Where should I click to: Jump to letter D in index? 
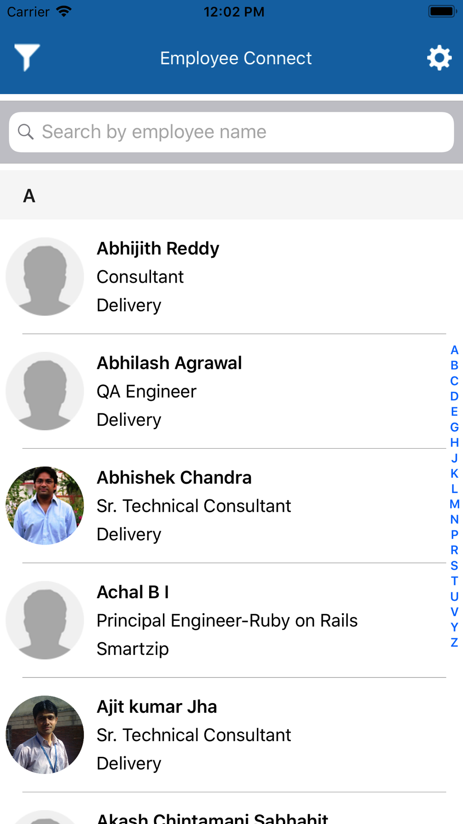pyautogui.click(x=454, y=396)
